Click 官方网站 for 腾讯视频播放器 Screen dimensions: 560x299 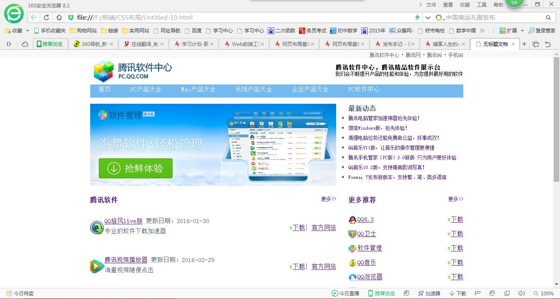(324, 267)
